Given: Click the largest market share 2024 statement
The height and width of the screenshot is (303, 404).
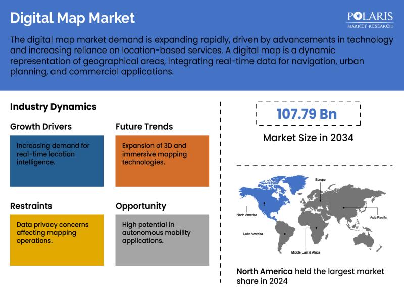Looking at the screenshot, I should (x=310, y=276).
